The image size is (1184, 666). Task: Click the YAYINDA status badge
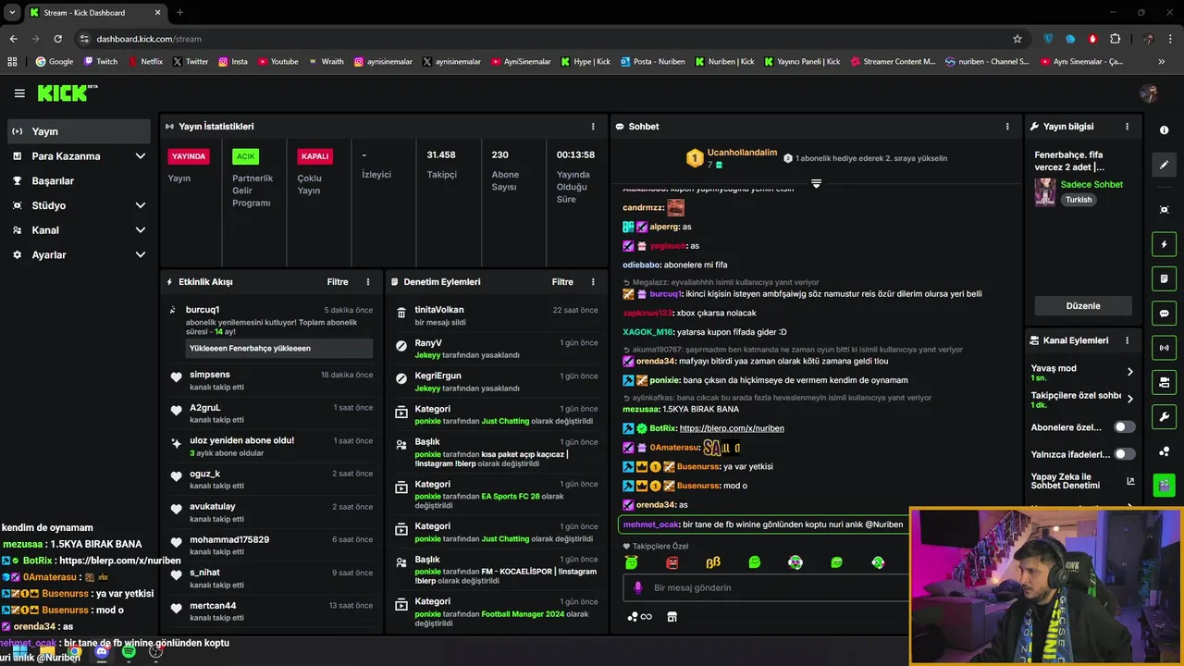point(189,156)
